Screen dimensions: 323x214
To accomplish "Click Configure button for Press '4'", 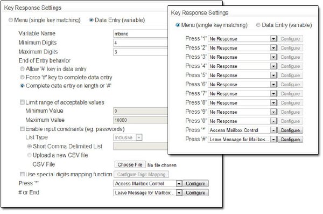I will click(290, 66).
